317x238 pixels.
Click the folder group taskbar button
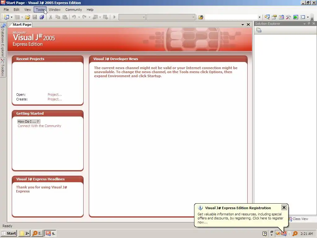(x=24, y=233)
